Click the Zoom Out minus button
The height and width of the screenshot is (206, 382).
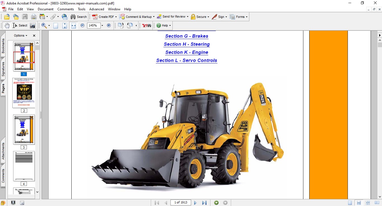click(83, 25)
